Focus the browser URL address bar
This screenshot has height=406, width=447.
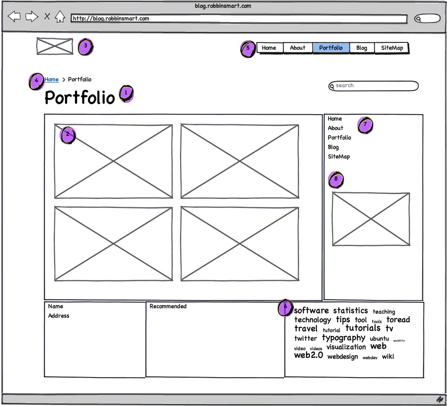(x=239, y=19)
